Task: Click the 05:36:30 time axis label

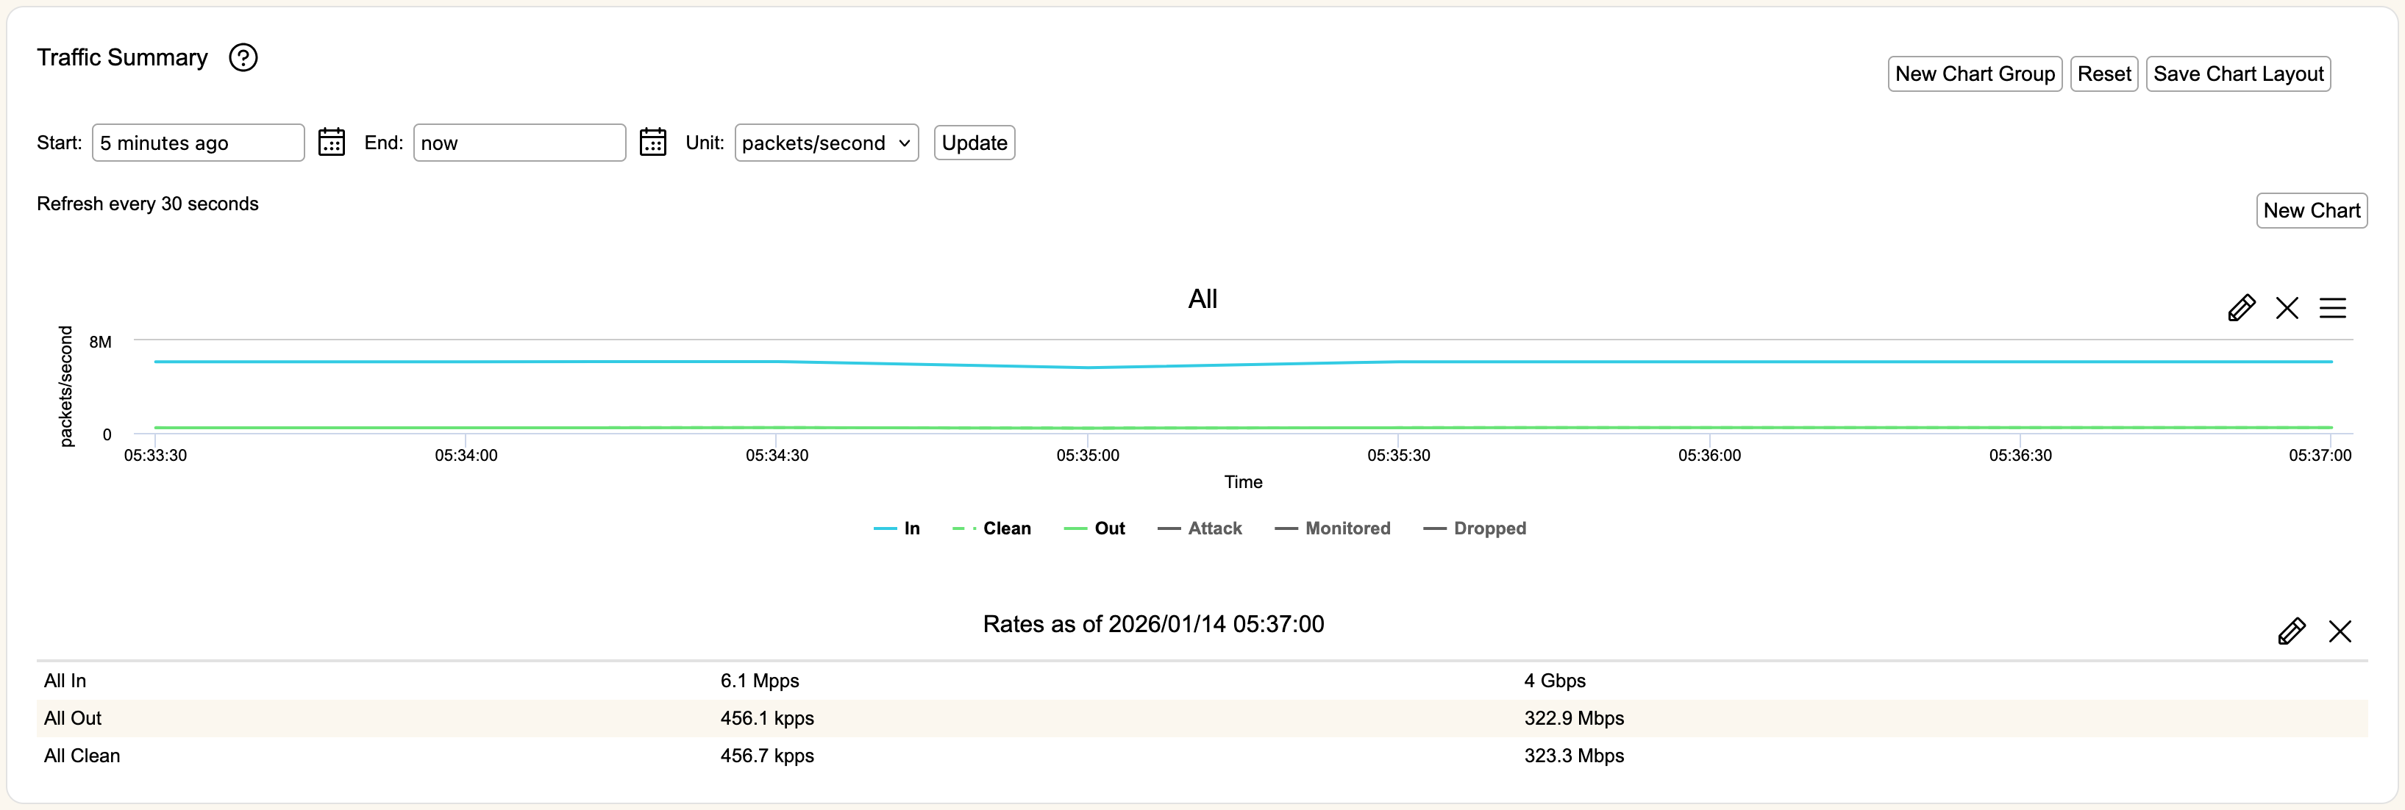Action: pos(2020,456)
